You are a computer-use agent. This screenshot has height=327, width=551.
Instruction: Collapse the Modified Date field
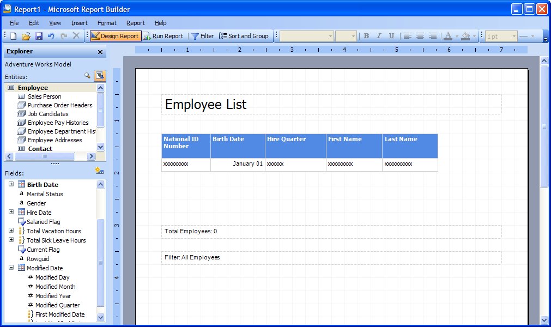[11, 268]
